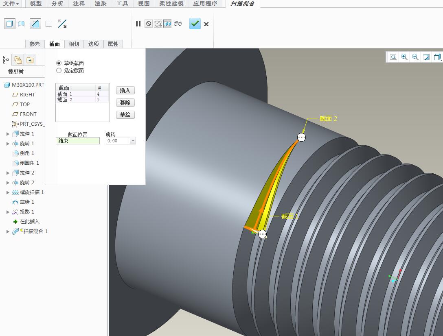Screen dimensions: 443x336
Task: Expand the 投影 1 tree node
Action: (8, 212)
